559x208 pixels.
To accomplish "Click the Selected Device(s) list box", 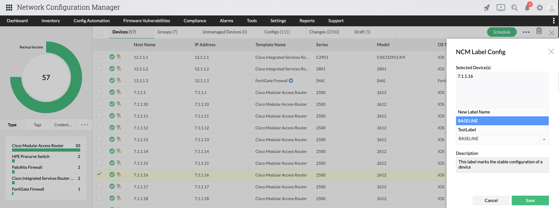I will click(x=502, y=89).
